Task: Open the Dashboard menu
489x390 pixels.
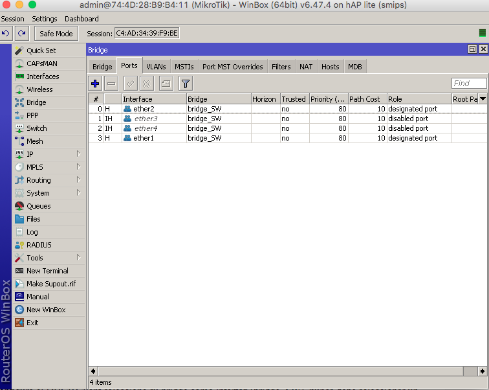Action: [81, 19]
